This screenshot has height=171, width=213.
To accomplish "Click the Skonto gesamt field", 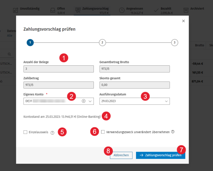I will tap(135, 85).
